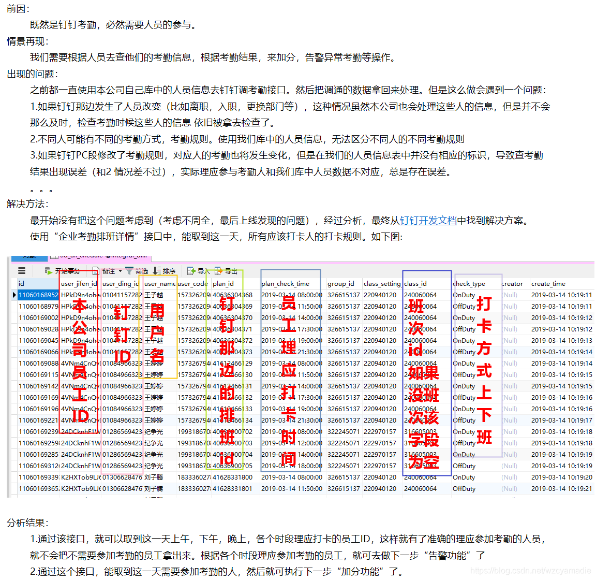
Task: Select the plan_id cell 40636304368
Action: click(x=235, y=295)
